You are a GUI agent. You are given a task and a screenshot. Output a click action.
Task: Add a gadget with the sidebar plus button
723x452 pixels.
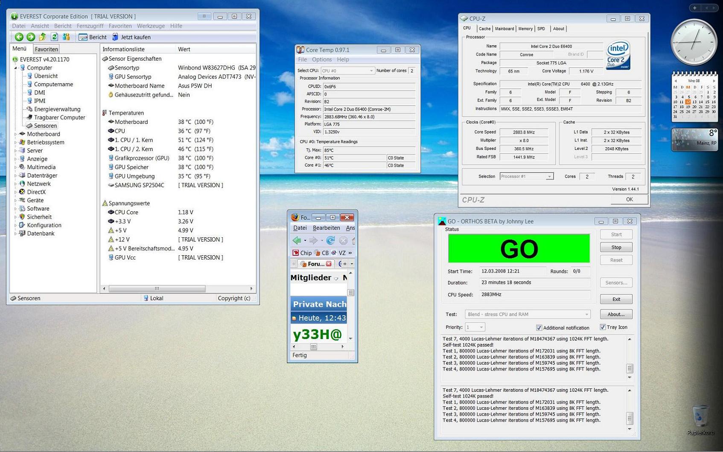[x=695, y=8]
